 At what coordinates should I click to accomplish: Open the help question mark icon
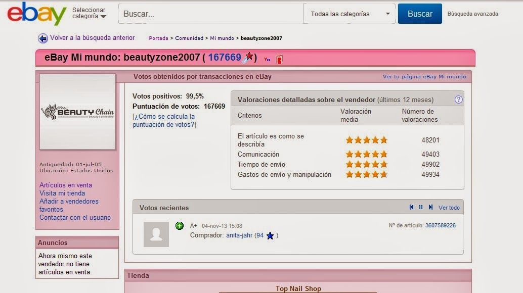(459, 100)
